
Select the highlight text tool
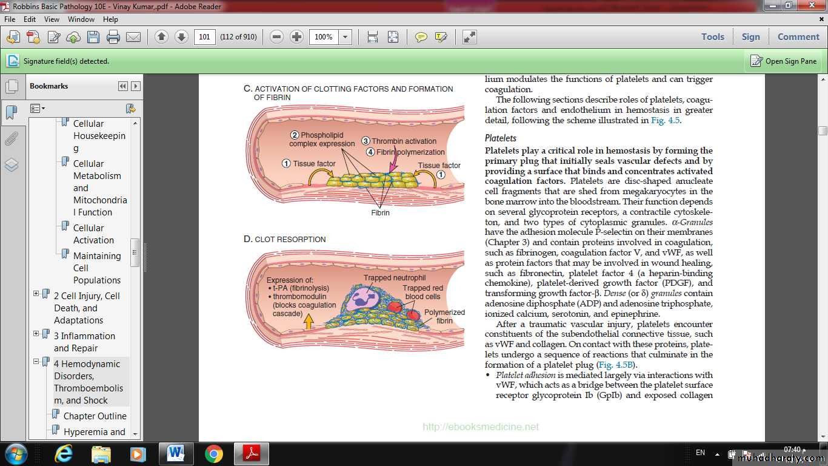click(441, 37)
